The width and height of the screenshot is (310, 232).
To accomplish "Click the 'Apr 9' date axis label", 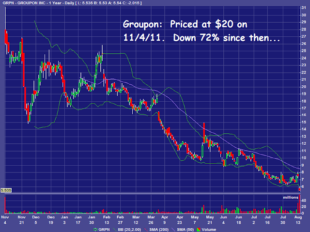I will pos(165,220).
